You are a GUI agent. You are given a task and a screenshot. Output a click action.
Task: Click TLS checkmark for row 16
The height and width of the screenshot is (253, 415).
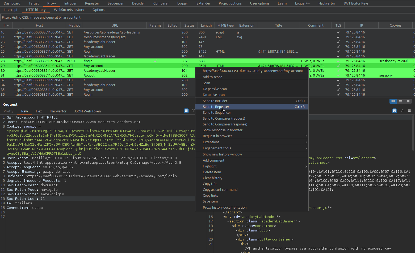[338, 32]
